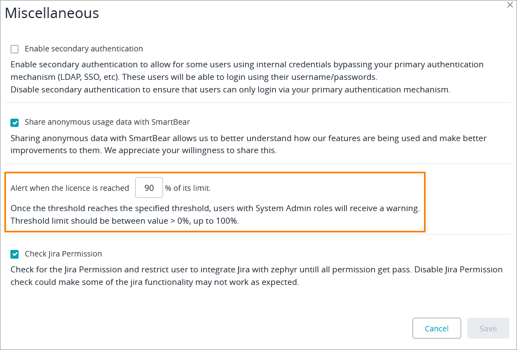Click the Jira Permission description paragraph

tap(256, 276)
